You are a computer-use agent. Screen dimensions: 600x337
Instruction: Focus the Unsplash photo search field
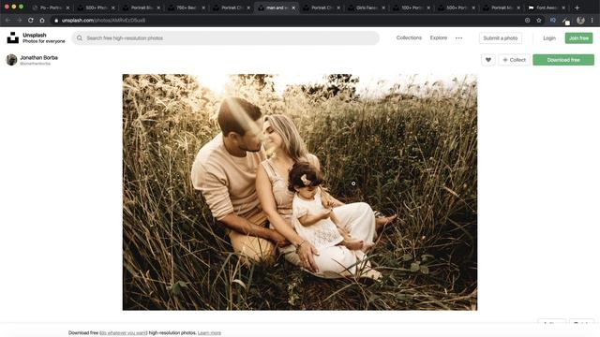pyautogui.click(x=225, y=38)
